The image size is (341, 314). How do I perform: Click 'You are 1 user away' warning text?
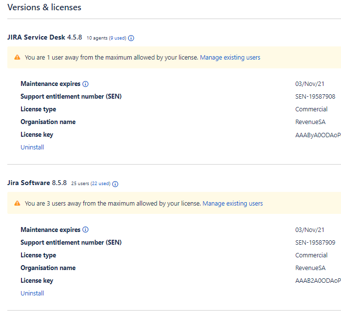click(111, 58)
